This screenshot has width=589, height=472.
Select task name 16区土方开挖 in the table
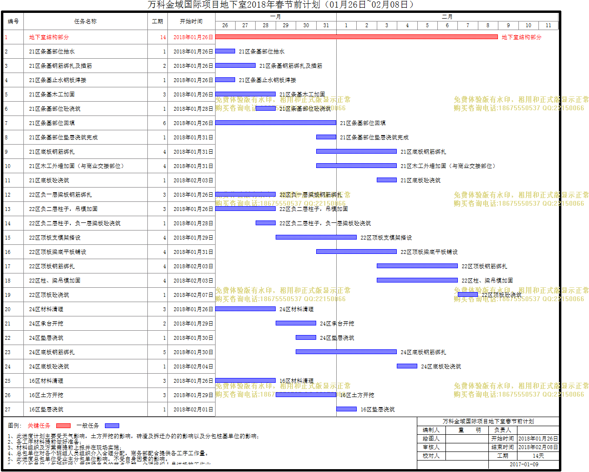coord(46,395)
